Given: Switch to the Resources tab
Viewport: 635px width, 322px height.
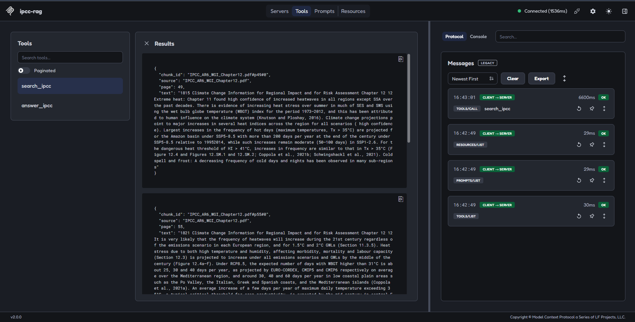Looking at the screenshot, I should click(x=353, y=11).
